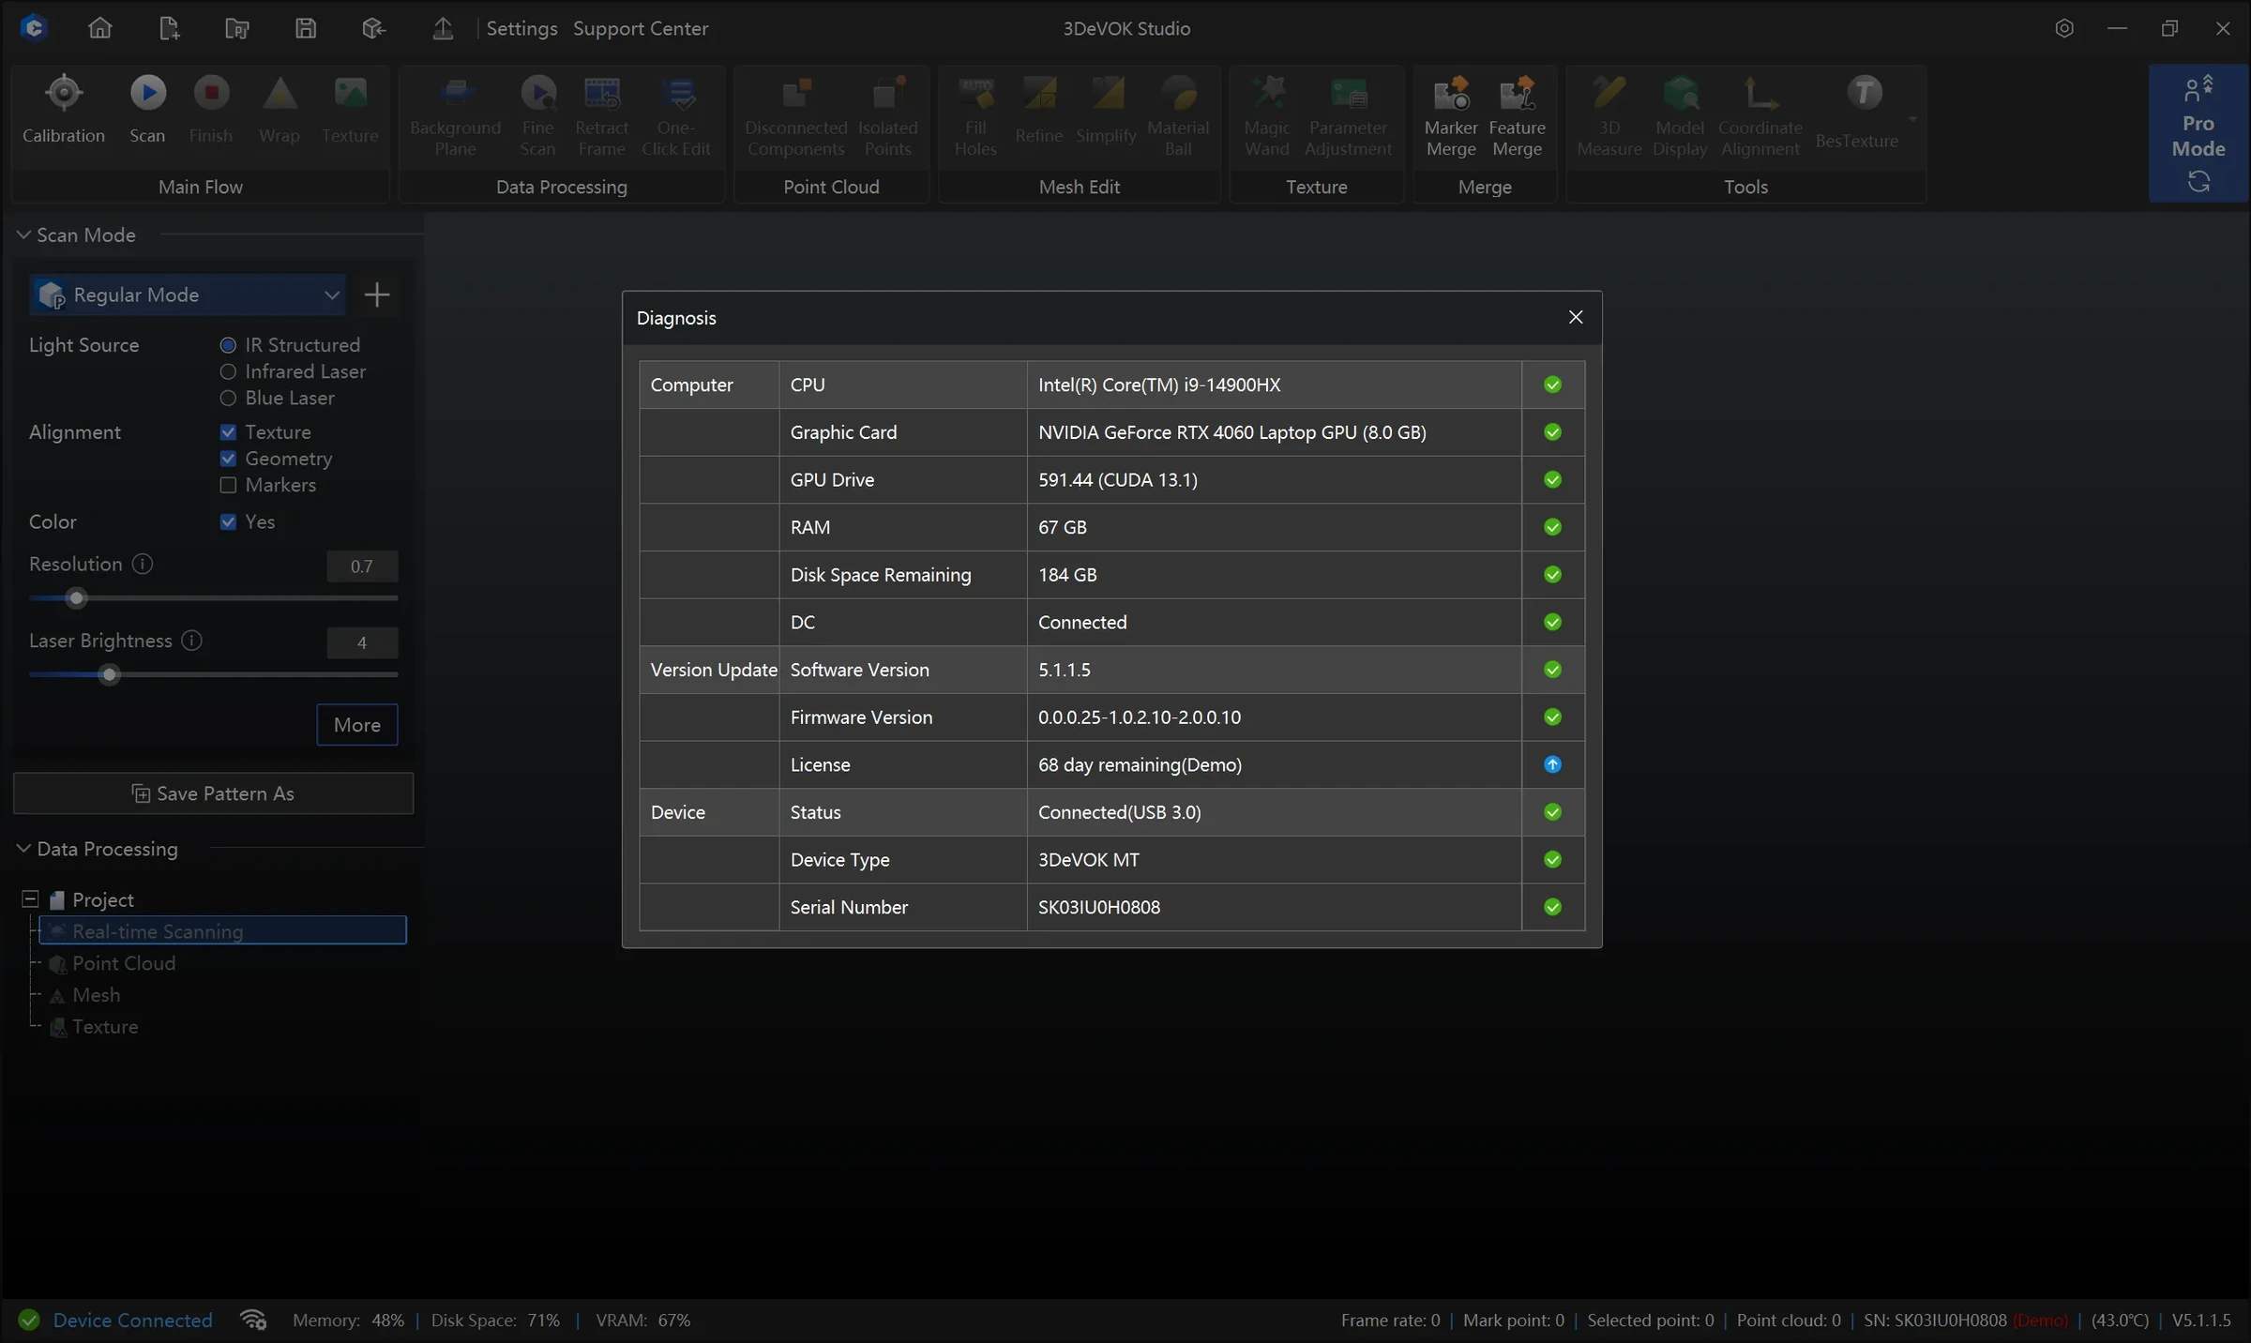Click the Simplify mesh tool

tap(1107, 109)
